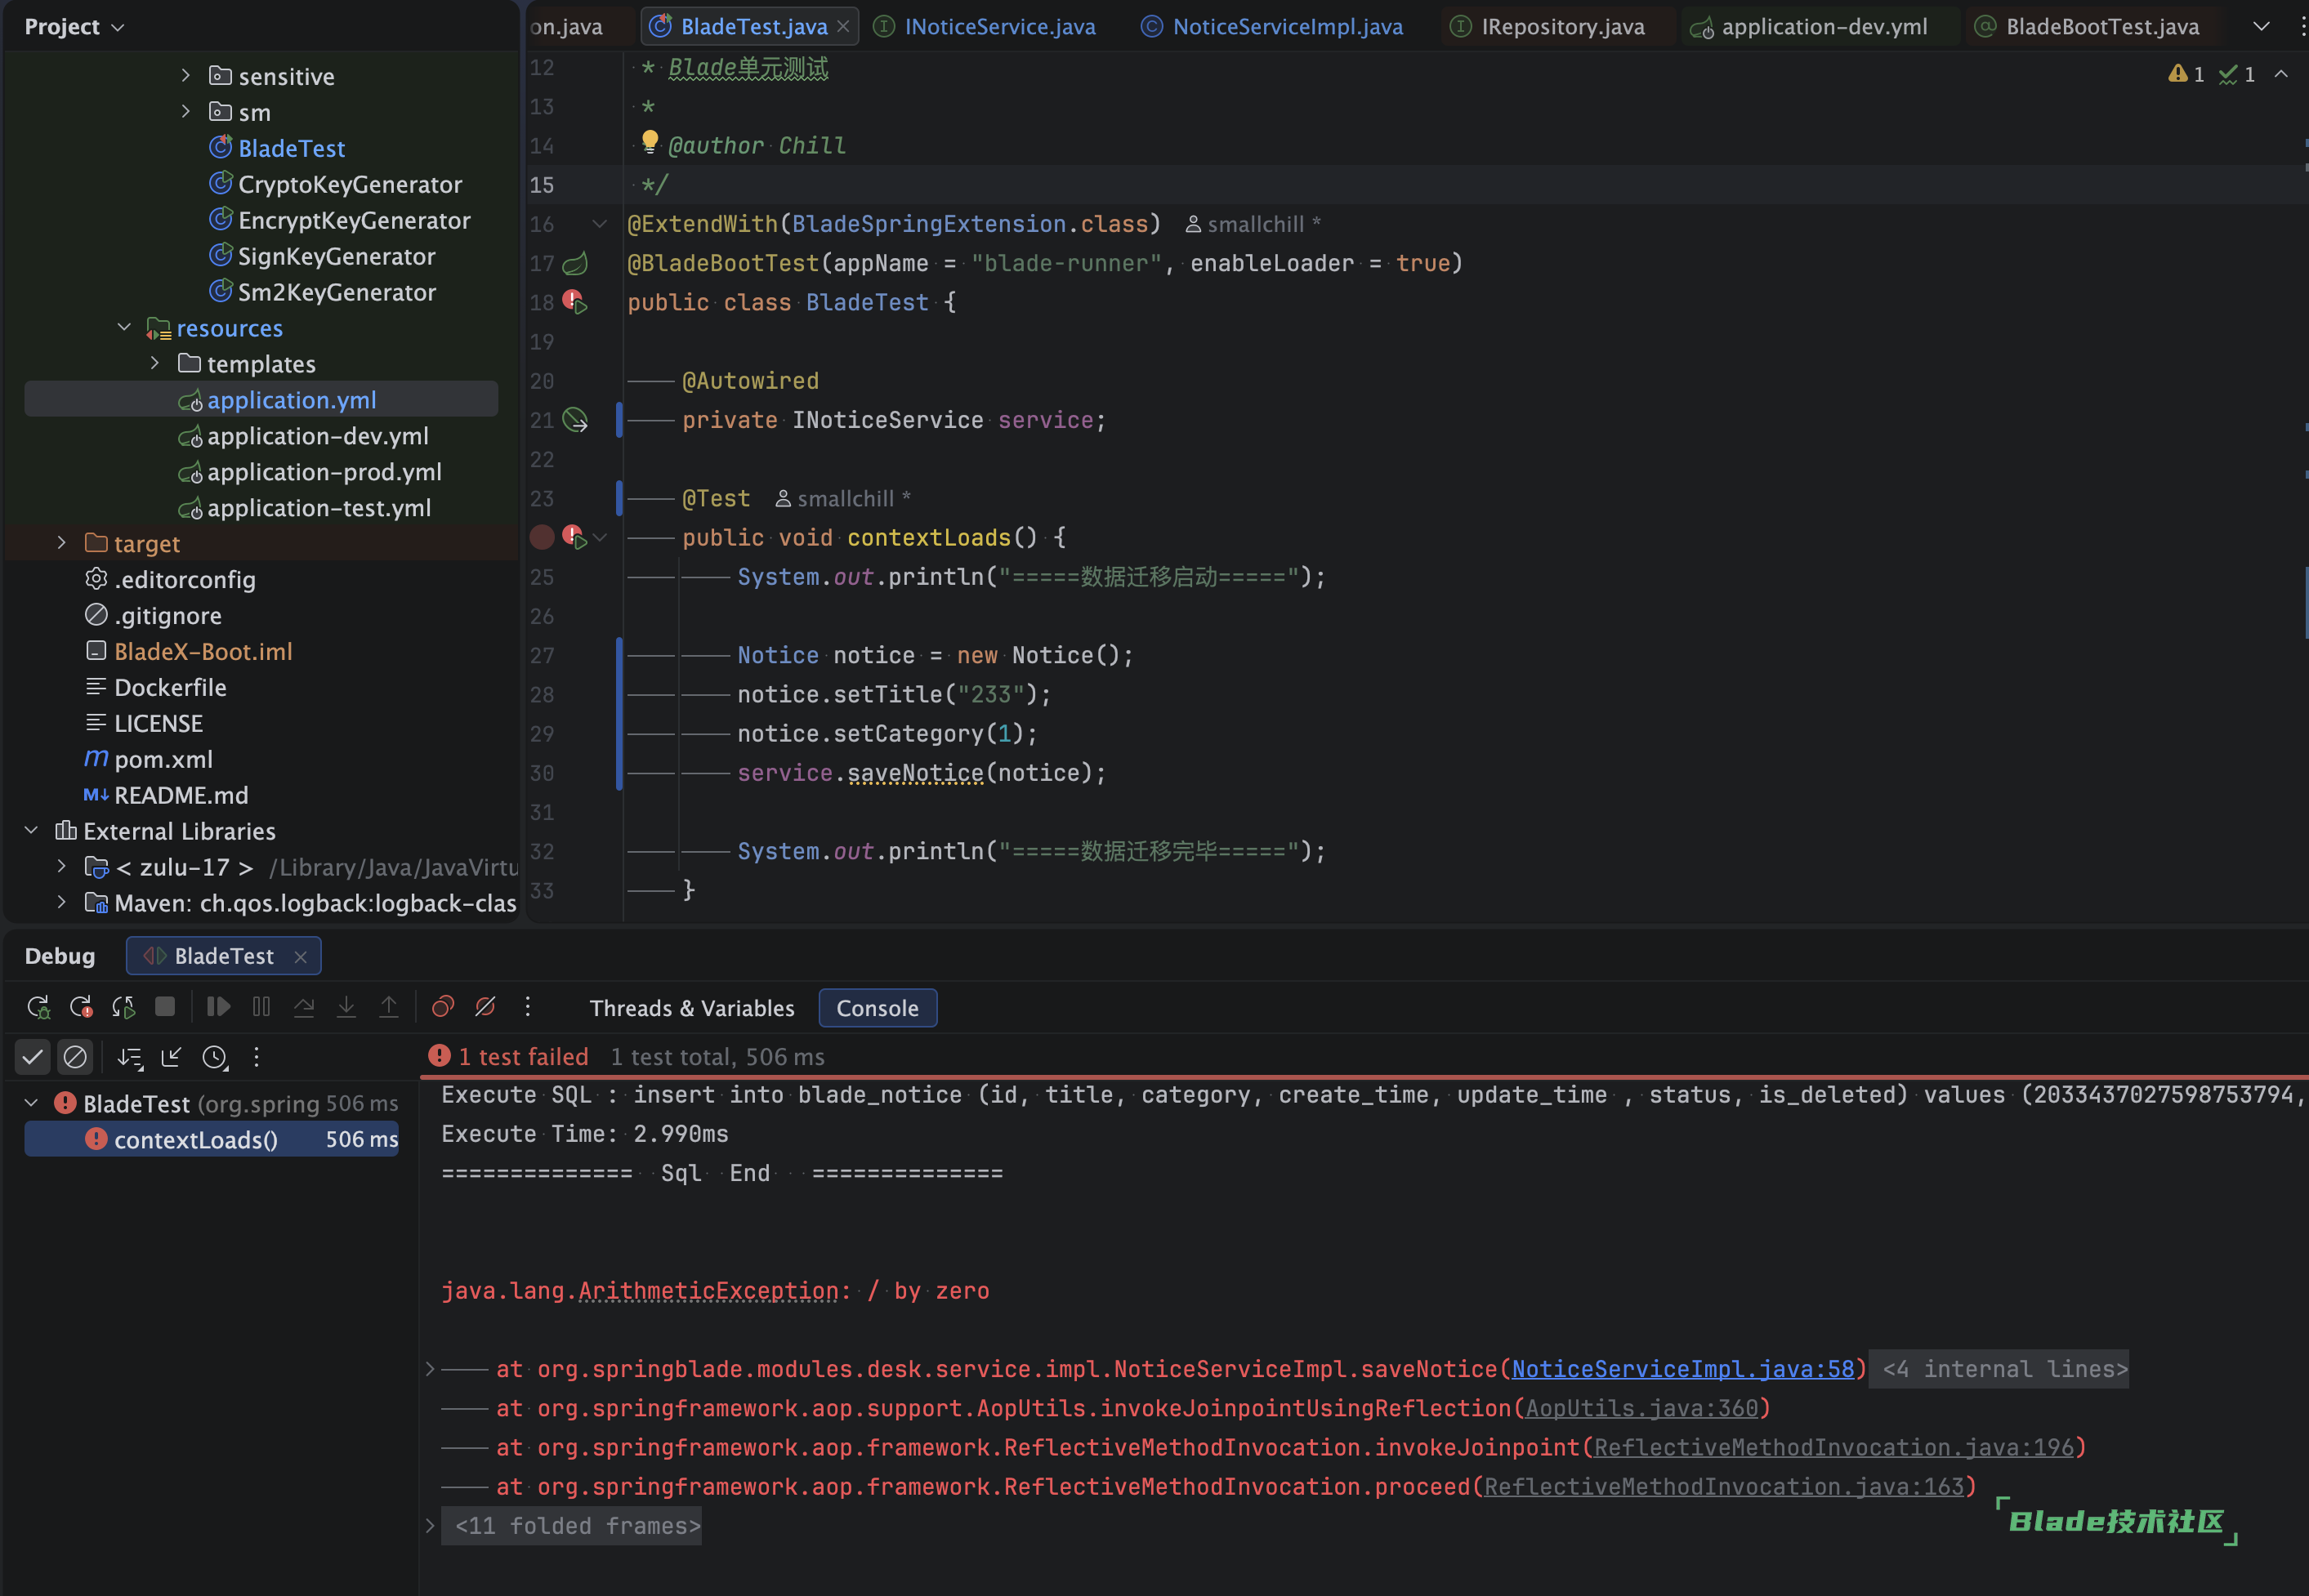
Task: Rerun BladeTest in debug mode
Action: 38,1007
